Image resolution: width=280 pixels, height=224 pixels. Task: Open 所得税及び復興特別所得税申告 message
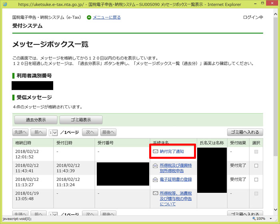[176, 168]
